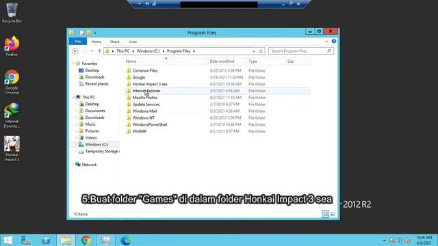Refresh the Program Files folder view
This screenshot has height=246, width=438.
[x=261, y=51]
